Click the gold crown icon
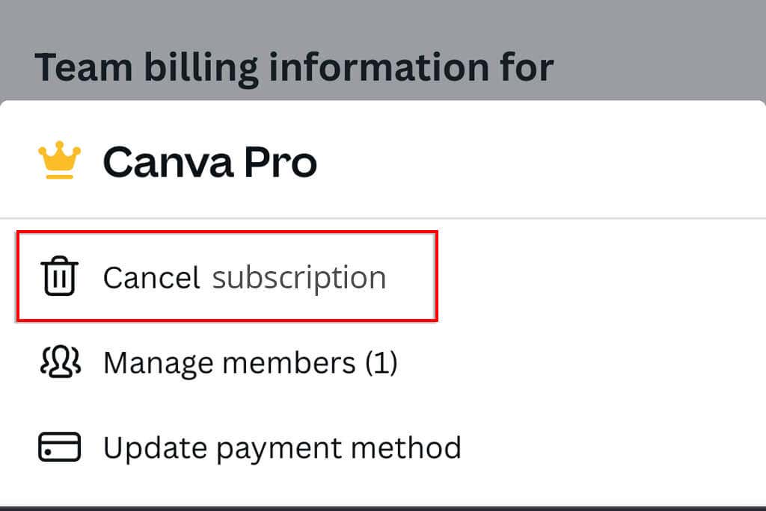This screenshot has height=511, width=766. (x=59, y=161)
